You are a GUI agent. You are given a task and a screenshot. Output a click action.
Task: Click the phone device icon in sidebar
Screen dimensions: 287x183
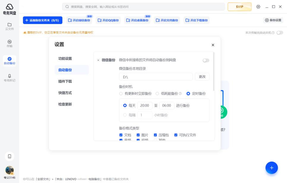[10, 156]
